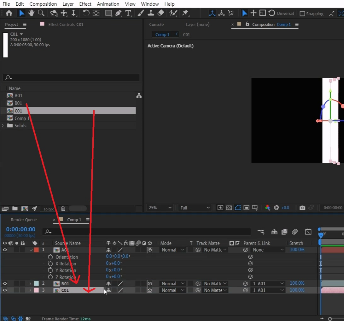Select the Eraser tool
Viewport: 344px width, 321px height.
pyautogui.click(x=161, y=13)
